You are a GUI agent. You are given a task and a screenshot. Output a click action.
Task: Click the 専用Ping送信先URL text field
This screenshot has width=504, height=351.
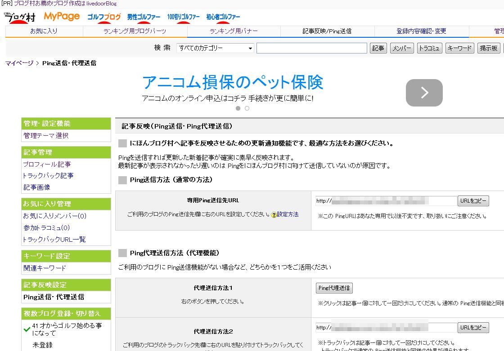click(x=386, y=201)
